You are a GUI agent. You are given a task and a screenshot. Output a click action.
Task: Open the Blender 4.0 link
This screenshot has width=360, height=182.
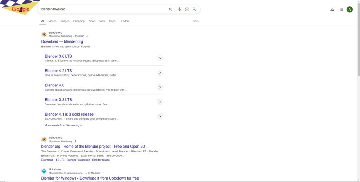pos(54,85)
